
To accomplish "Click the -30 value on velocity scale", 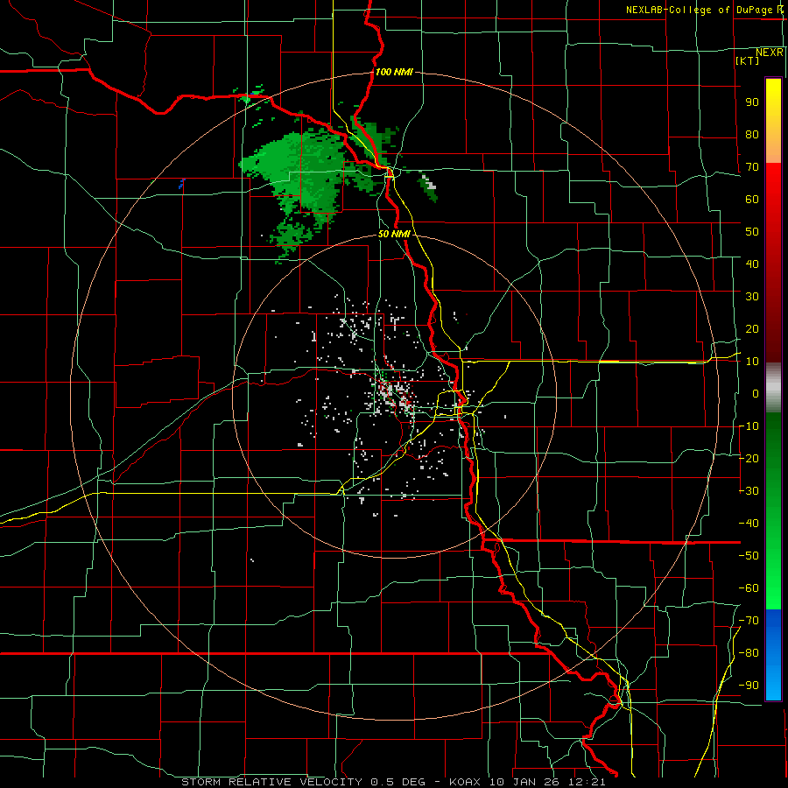I will [x=749, y=491].
